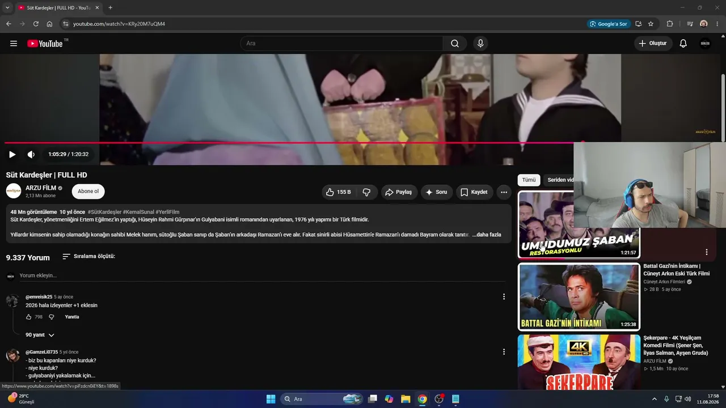Mute the video volume speaker
This screenshot has width=726, height=408.
31,154
